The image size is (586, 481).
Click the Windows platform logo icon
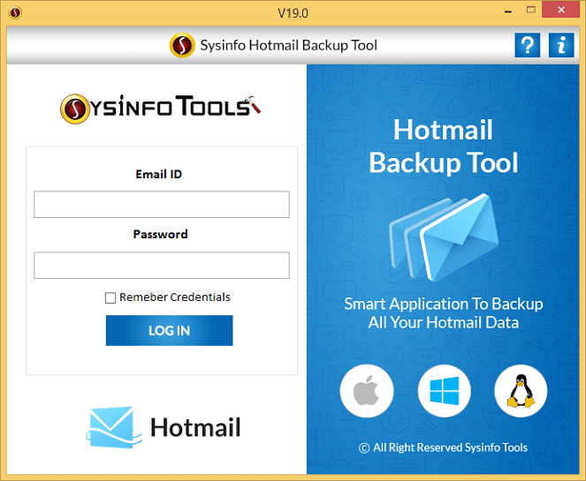[x=445, y=391]
